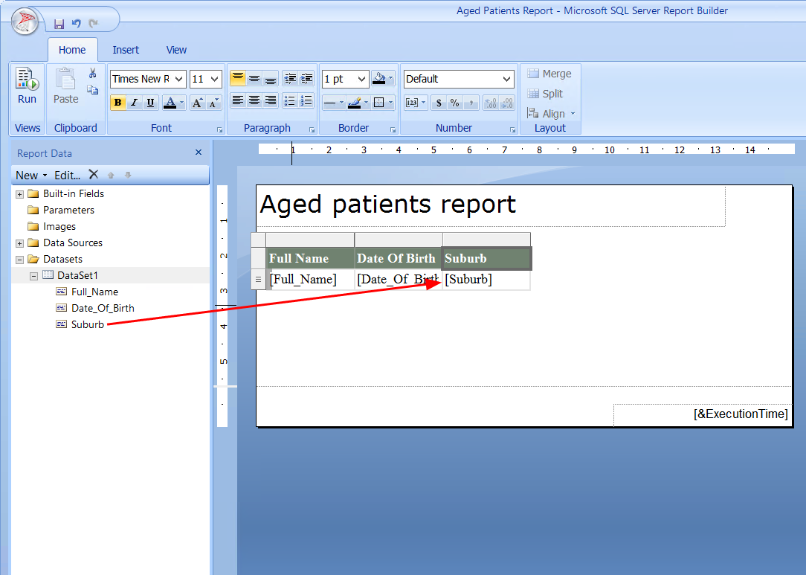Decrease the decimal places

507,103
